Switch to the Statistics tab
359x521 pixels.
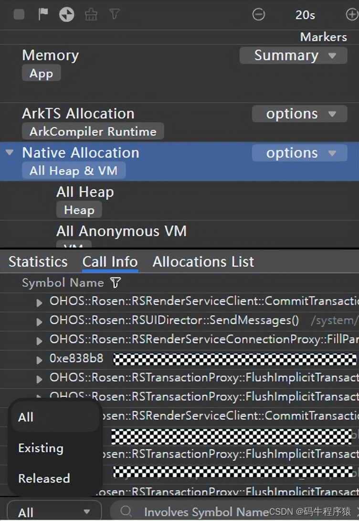pyautogui.click(x=38, y=262)
